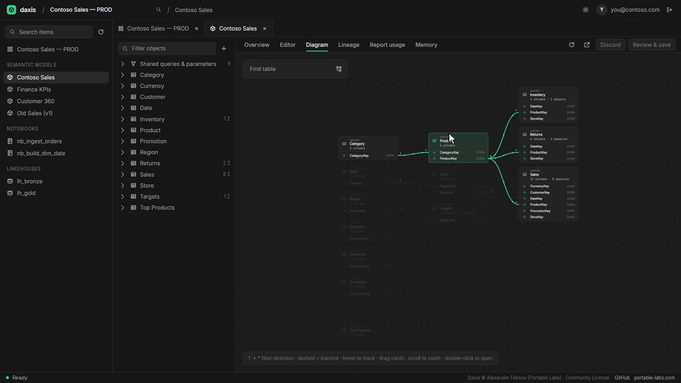Click the Category table icon in object tree
The image size is (681, 383).
click(133, 75)
